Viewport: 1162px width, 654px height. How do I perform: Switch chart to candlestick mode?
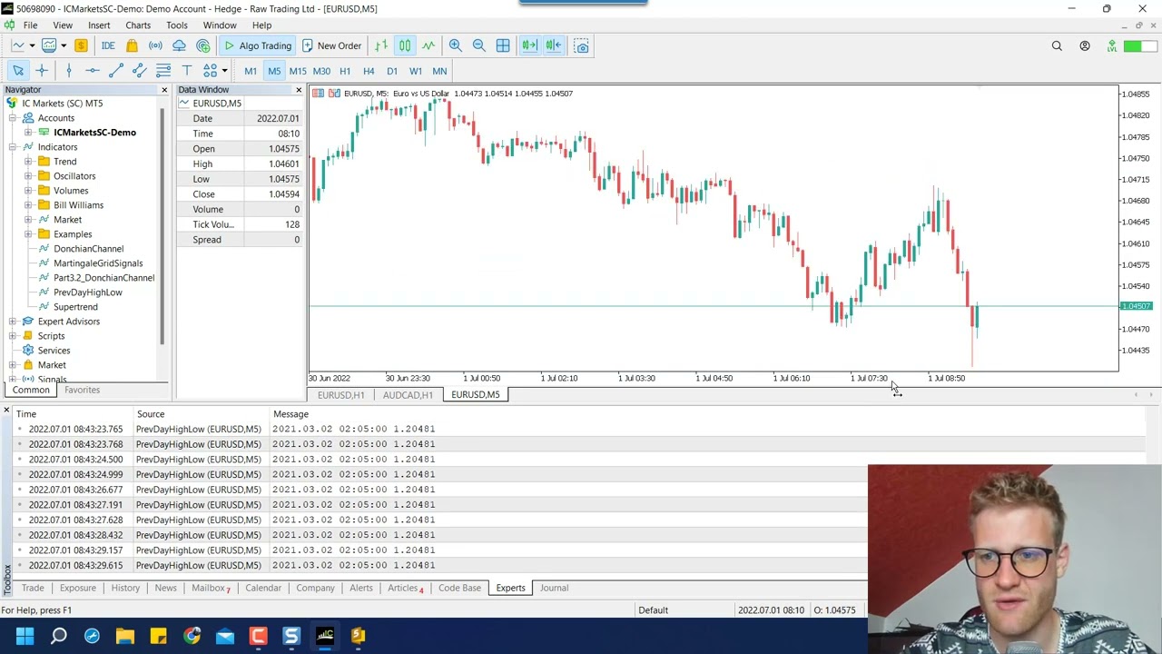[x=405, y=45]
